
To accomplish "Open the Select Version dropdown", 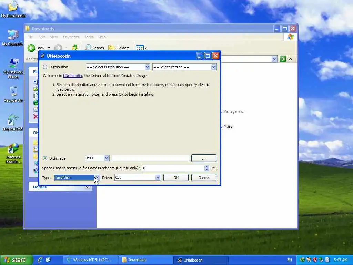I will click(x=184, y=67).
